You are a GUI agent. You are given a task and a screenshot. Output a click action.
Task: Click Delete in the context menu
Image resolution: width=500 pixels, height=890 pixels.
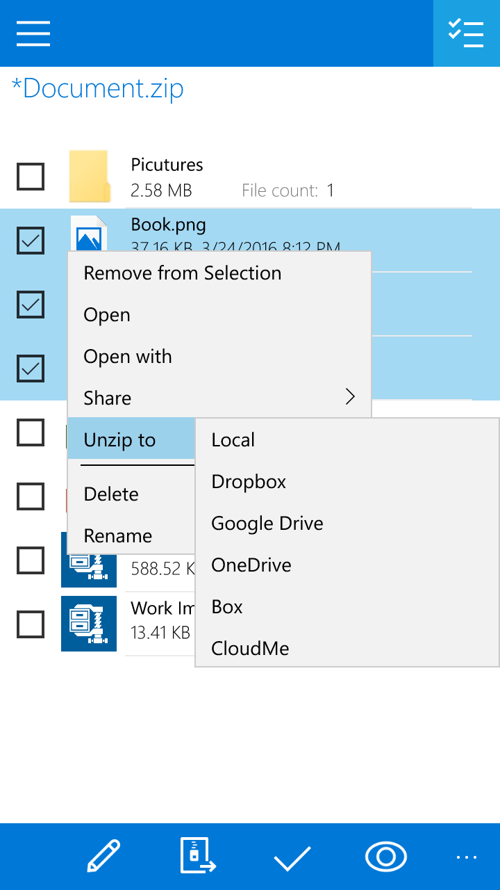pyautogui.click(x=111, y=494)
